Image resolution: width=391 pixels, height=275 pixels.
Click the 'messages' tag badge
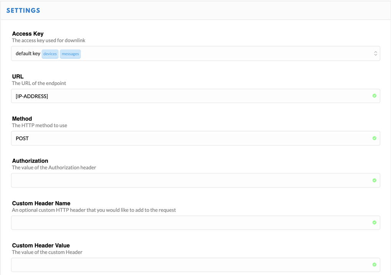pos(70,54)
